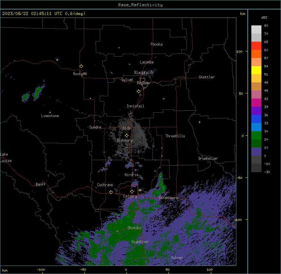Select the Vulcan town label
Image resolution: width=281 pixels, height=274 pixels.
point(177,258)
